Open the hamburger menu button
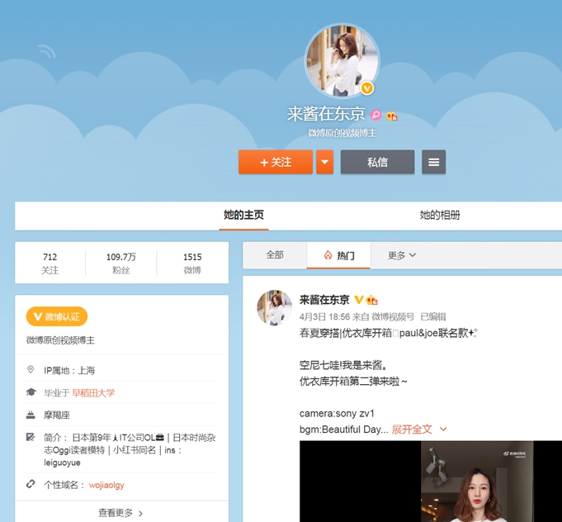The width and height of the screenshot is (562, 522). (x=433, y=162)
